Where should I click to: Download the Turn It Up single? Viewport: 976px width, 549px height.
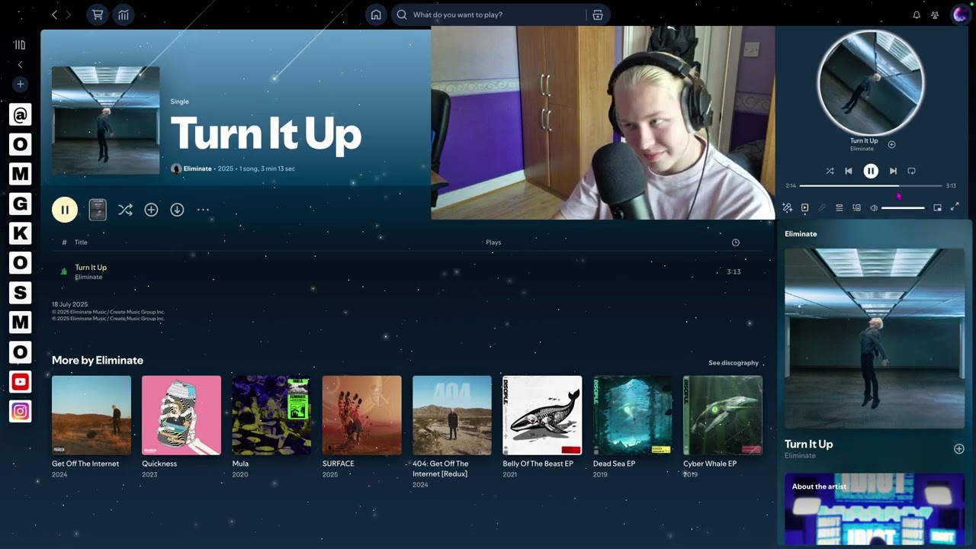click(177, 210)
